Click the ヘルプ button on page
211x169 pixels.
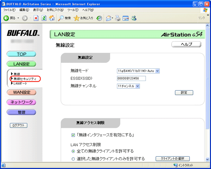point(186,44)
